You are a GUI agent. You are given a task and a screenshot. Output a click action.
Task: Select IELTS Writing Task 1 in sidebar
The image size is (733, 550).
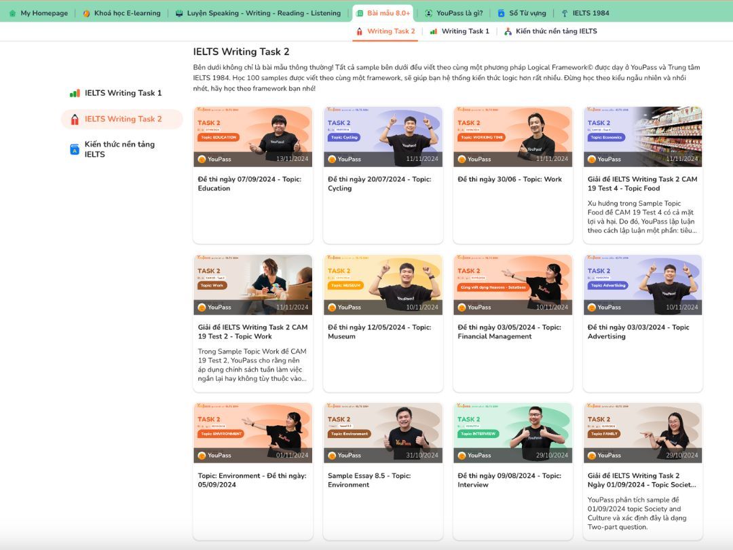(123, 93)
